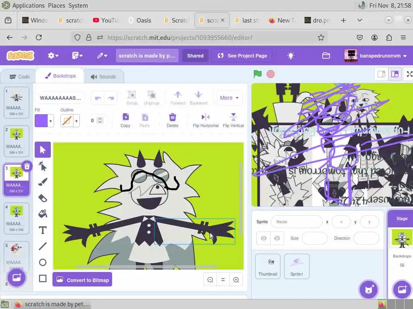Click the Outline no-color swatch
The height and width of the screenshot is (309, 413).
(x=67, y=121)
